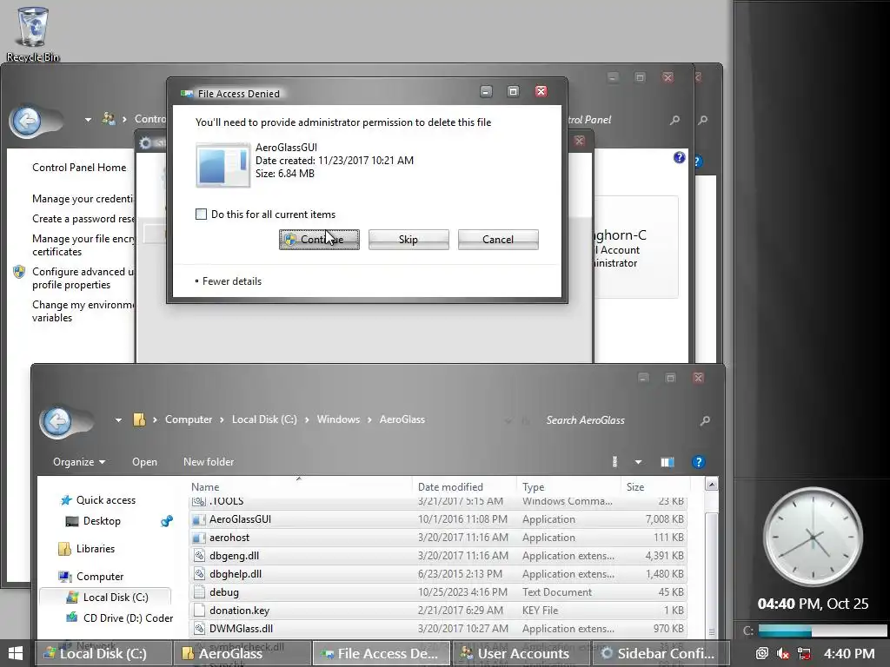The width and height of the screenshot is (890, 667).
Task: Open the Windows Start button
Action: (x=16, y=653)
